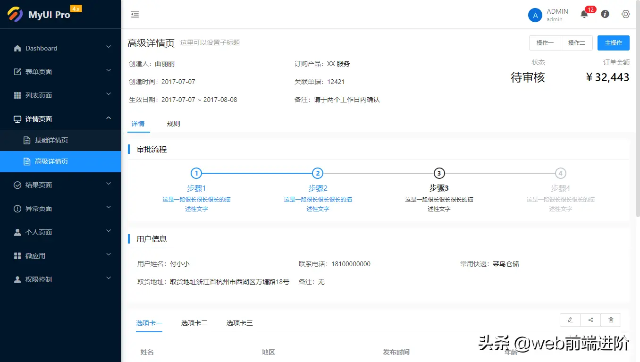
Task: Click the edit pencil icon button
Action: pyautogui.click(x=570, y=320)
